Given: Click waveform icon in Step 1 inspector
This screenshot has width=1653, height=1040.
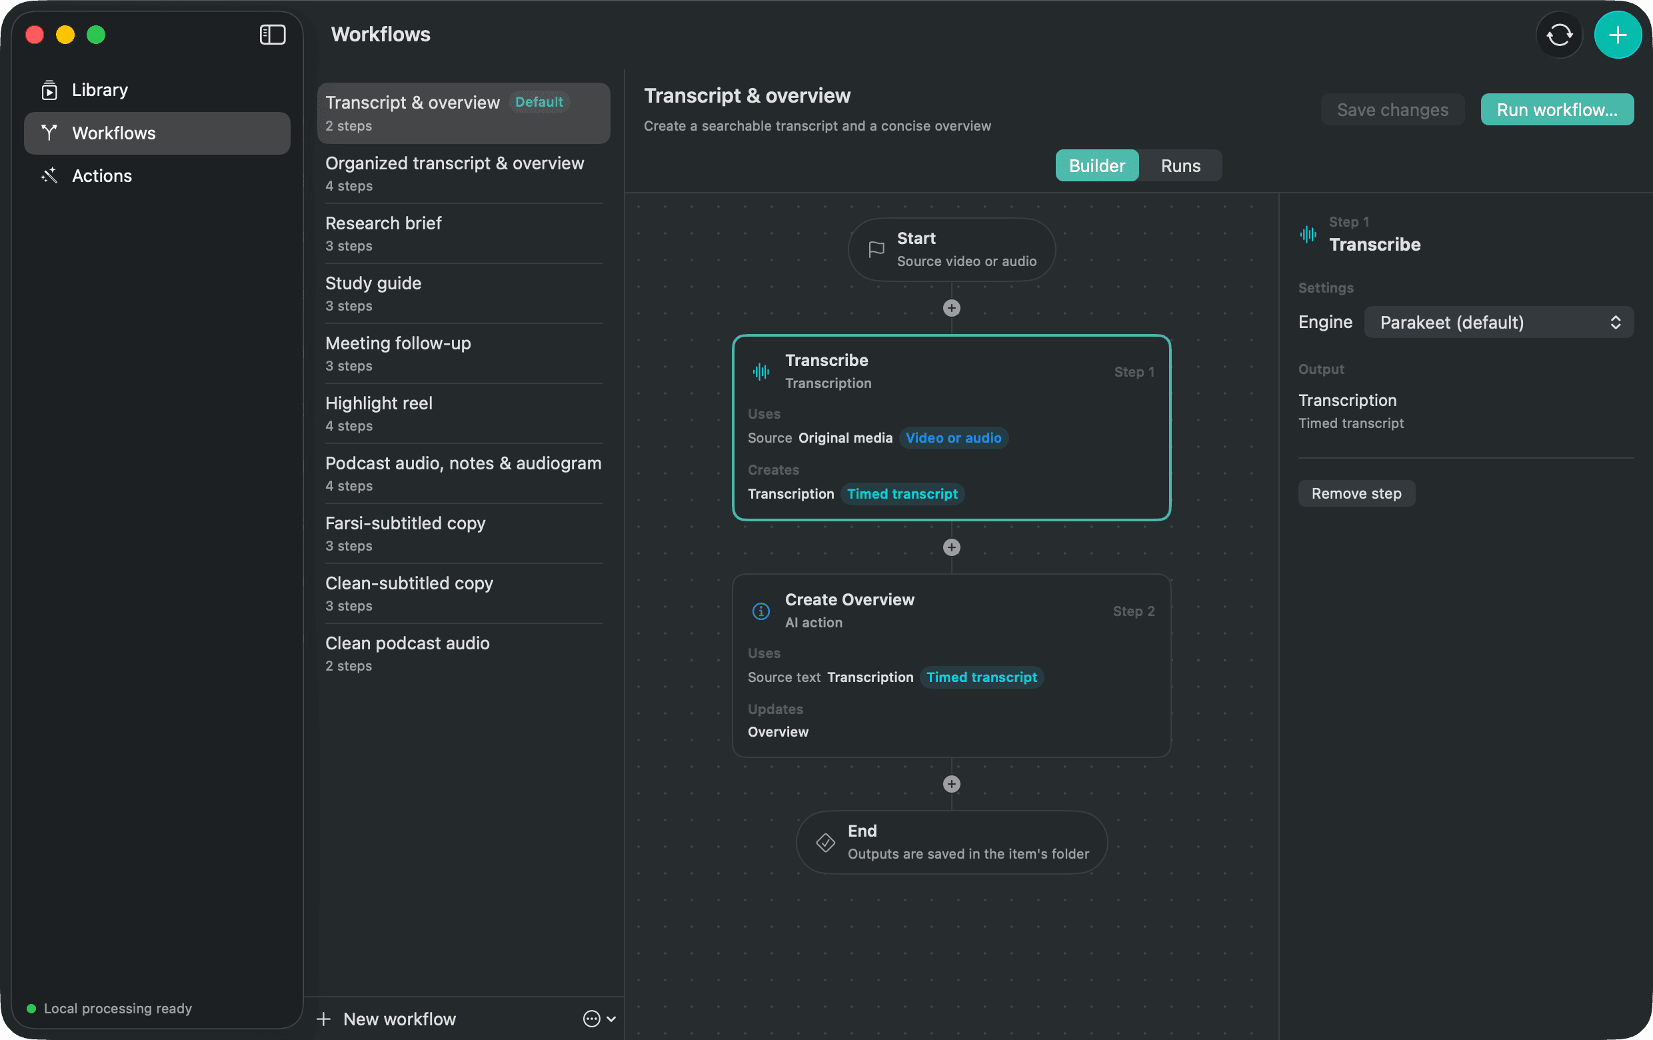Looking at the screenshot, I should 1308,234.
